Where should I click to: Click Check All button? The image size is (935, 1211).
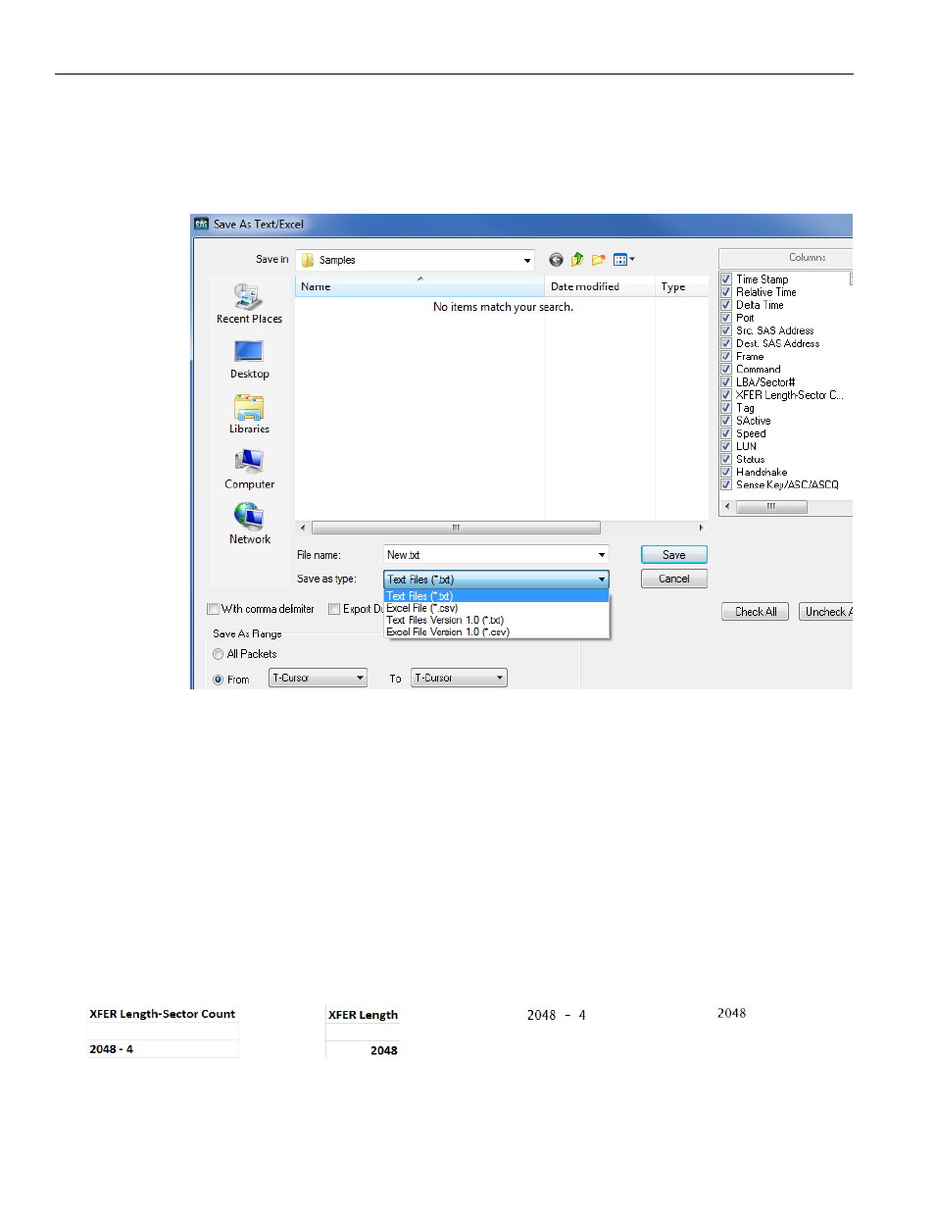pyautogui.click(x=756, y=612)
